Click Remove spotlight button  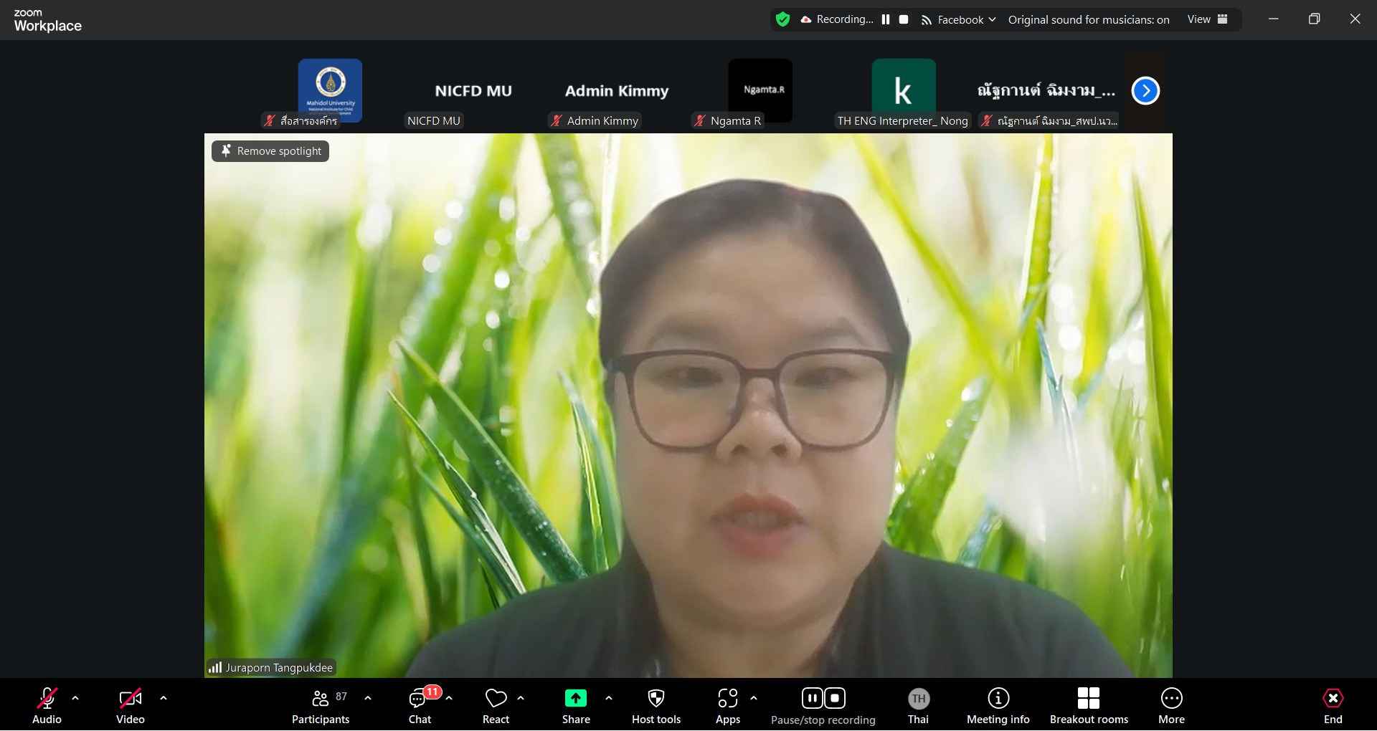(270, 151)
